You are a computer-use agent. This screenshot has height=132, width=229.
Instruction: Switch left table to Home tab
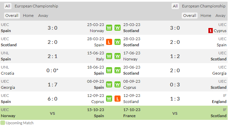point(28,16)
